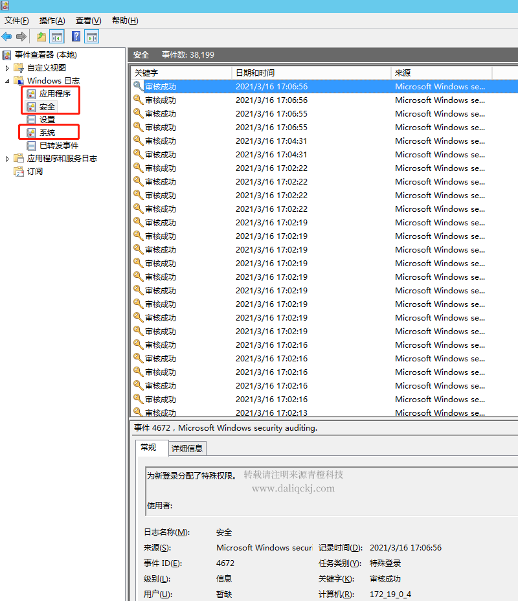This screenshot has width=518, height=601.
Task: Select the first event at 2021/3/16 17:06:55
Action: tap(324, 113)
